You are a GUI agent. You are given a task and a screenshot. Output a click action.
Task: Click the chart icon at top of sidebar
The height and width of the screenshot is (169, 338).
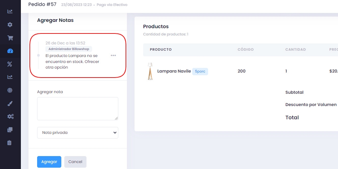point(10,12)
